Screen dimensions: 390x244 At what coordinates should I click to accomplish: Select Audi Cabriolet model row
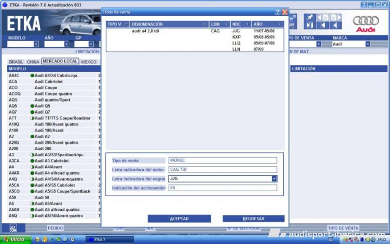[54, 81]
